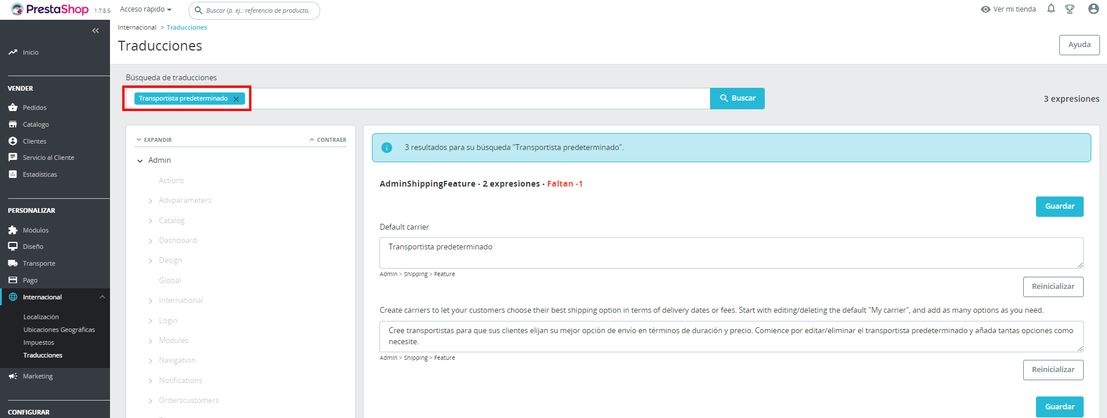Click the Inicio trend icon
1107x418 pixels.
click(x=13, y=52)
